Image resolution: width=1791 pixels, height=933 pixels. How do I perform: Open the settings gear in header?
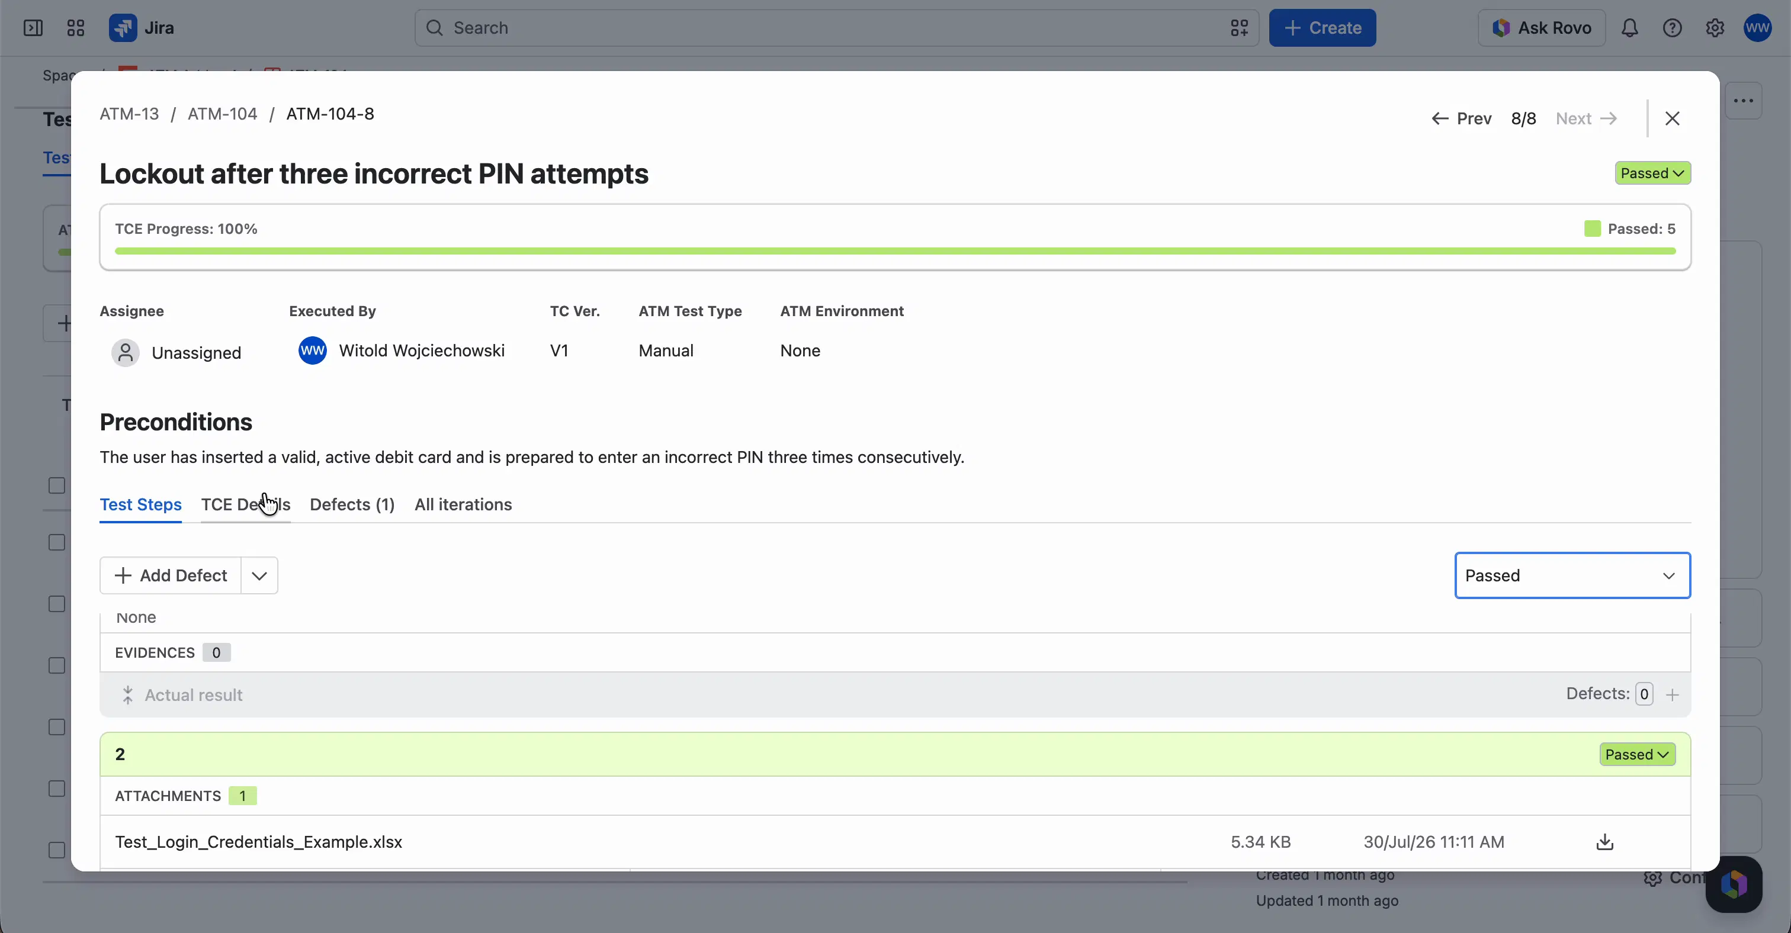coord(1715,28)
